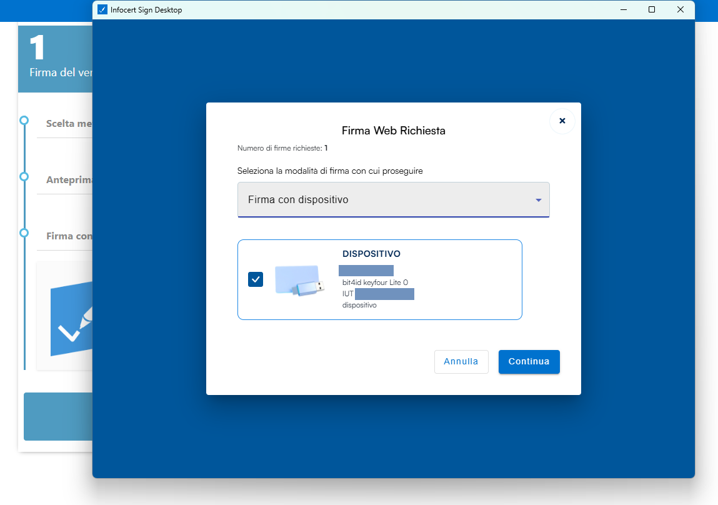The width and height of the screenshot is (718, 505).
Task: Click the third timeline marker circle in background page
Action: [x=24, y=233]
